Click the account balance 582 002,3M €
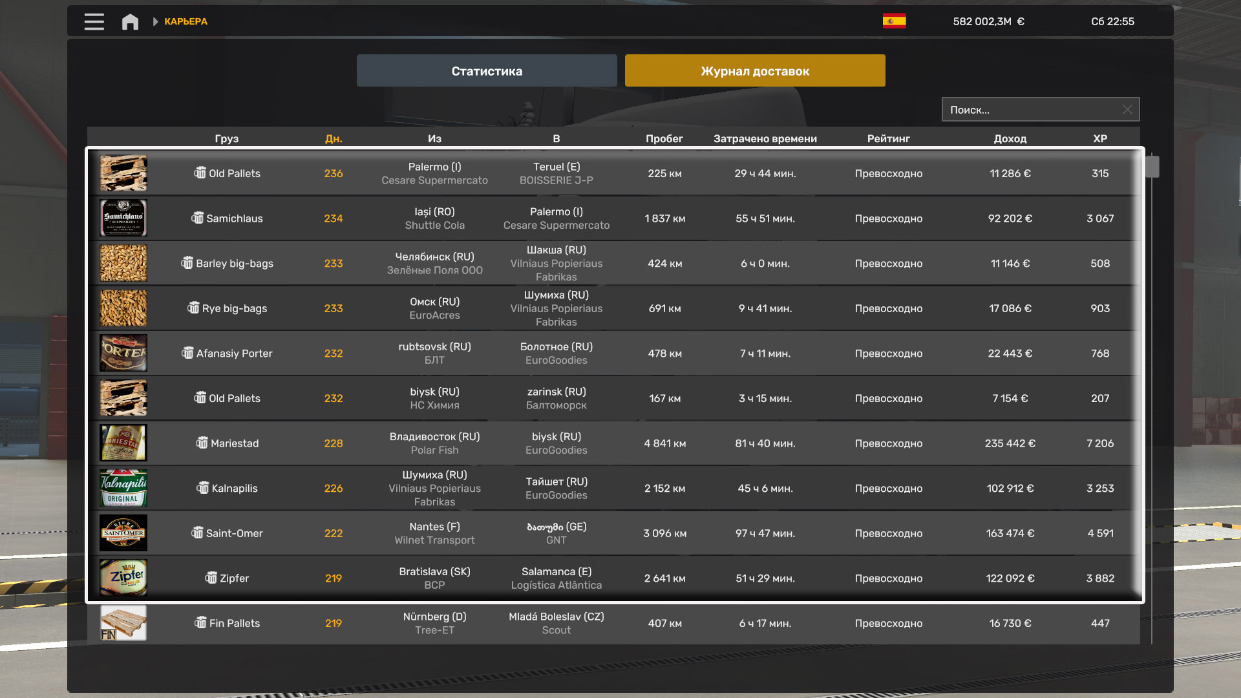This screenshot has height=698, width=1241. [988, 21]
